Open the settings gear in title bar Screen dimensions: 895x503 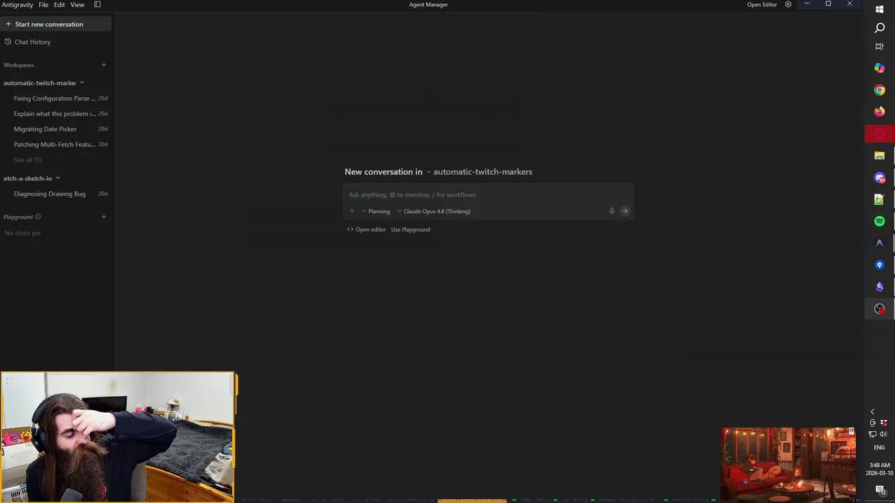[788, 5]
